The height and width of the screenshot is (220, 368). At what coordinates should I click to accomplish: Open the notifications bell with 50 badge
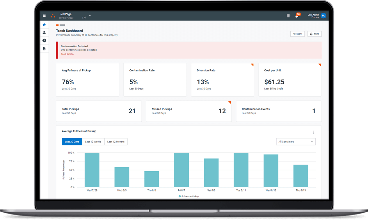click(x=297, y=16)
